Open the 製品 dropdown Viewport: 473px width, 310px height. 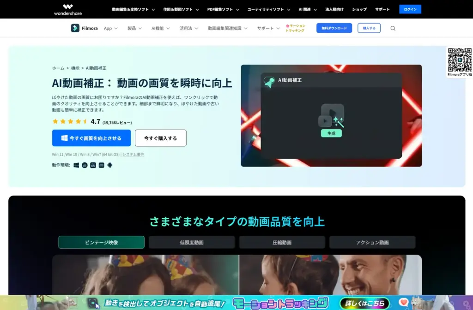(x=134, y=28)
